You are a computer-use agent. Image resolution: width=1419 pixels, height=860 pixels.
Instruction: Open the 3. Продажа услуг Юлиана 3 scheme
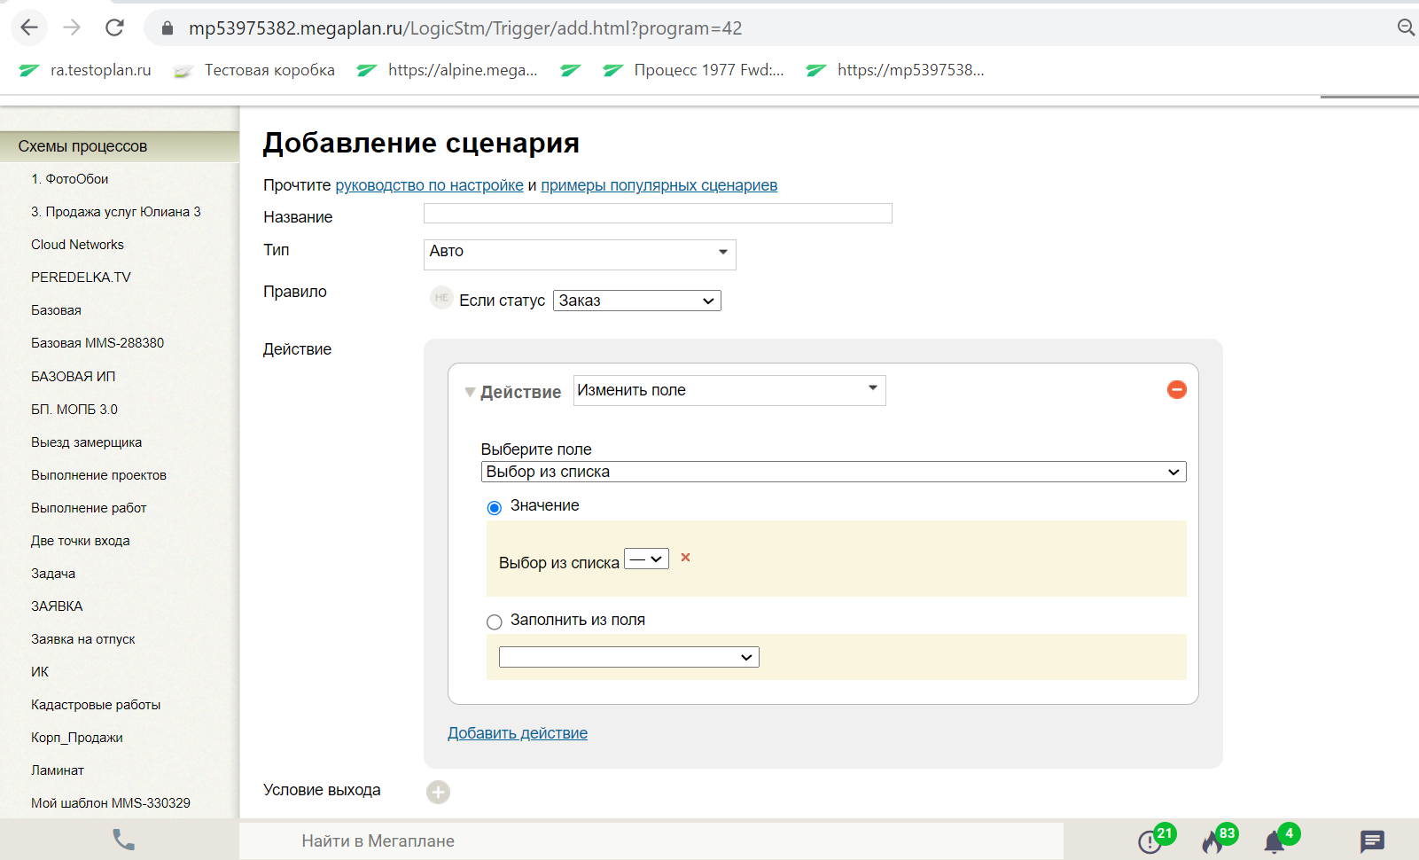click(x=116, y=212)
